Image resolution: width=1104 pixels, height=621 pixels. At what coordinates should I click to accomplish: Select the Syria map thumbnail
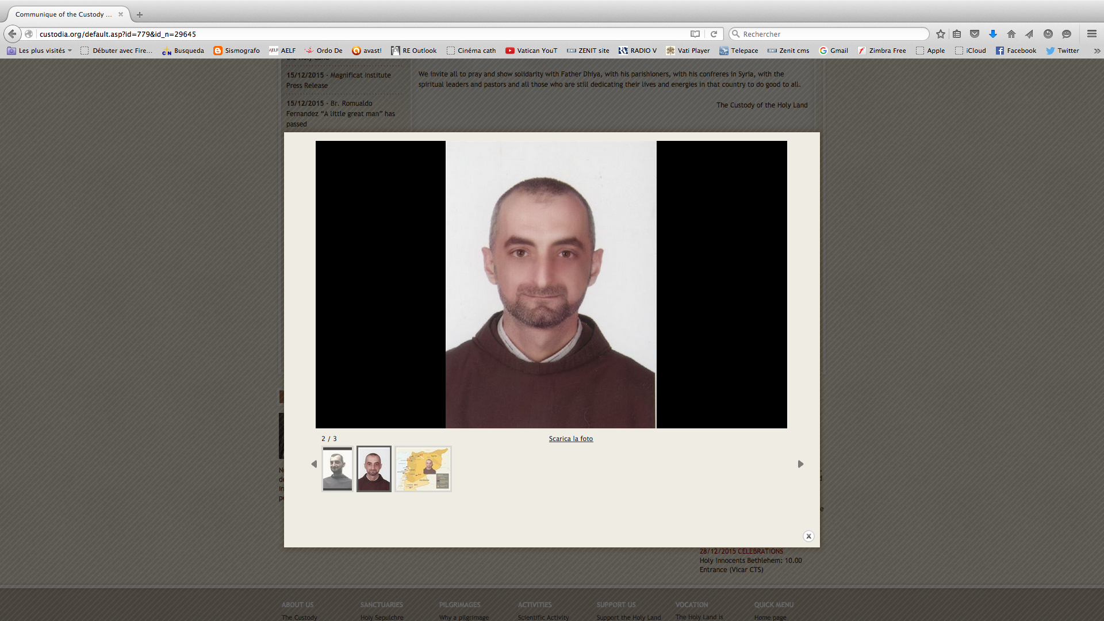(423, 469)
